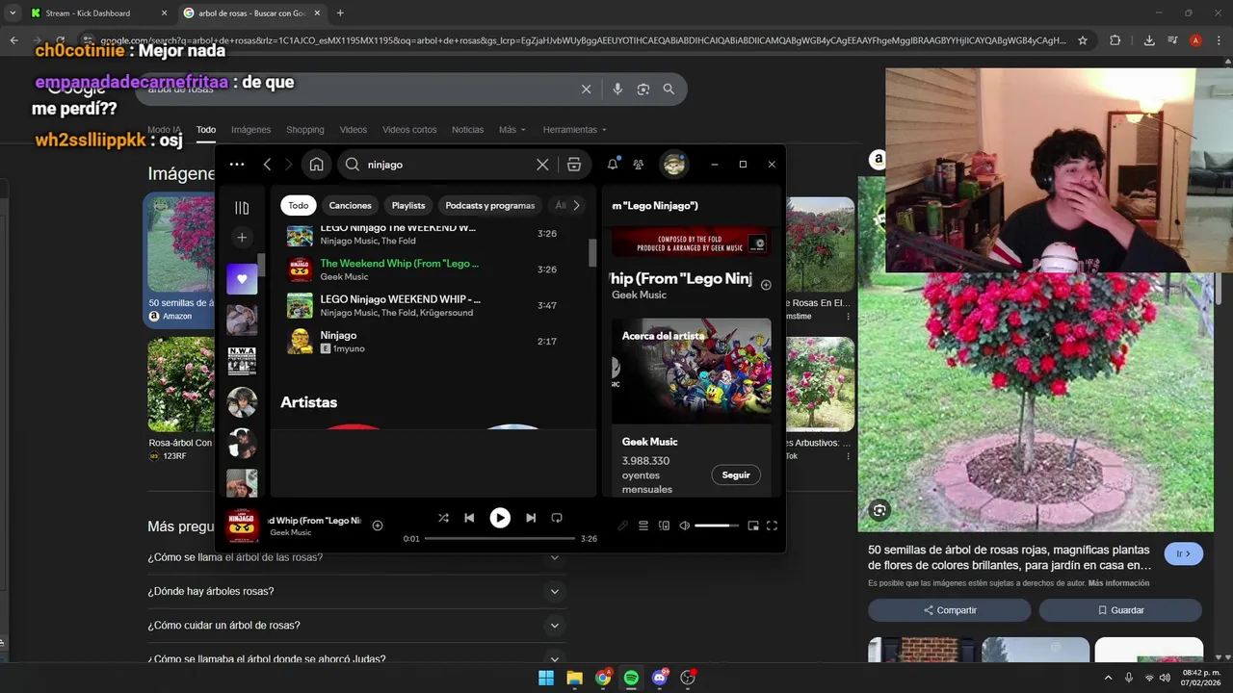1233x693 pixels.
Task: Open Google Noticias tab
Action: pyautogui.click(x=467, y=130)
